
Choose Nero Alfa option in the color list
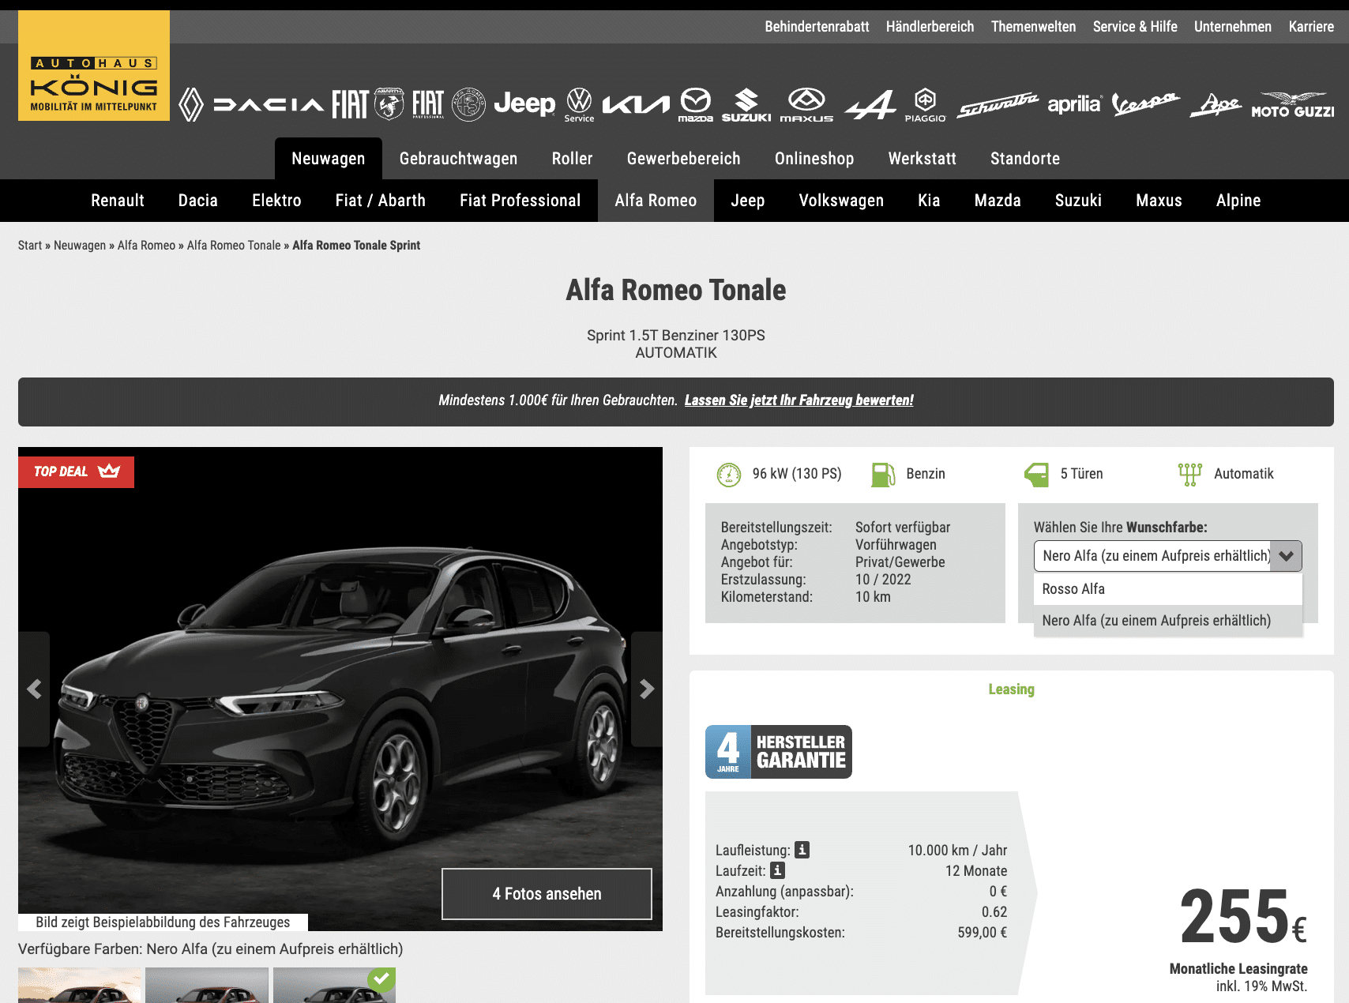pos(1167,621)
